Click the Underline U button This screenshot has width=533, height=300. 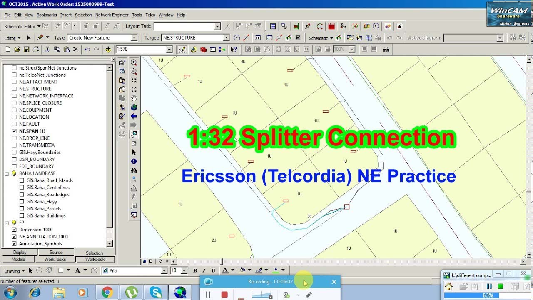point(214,270)
